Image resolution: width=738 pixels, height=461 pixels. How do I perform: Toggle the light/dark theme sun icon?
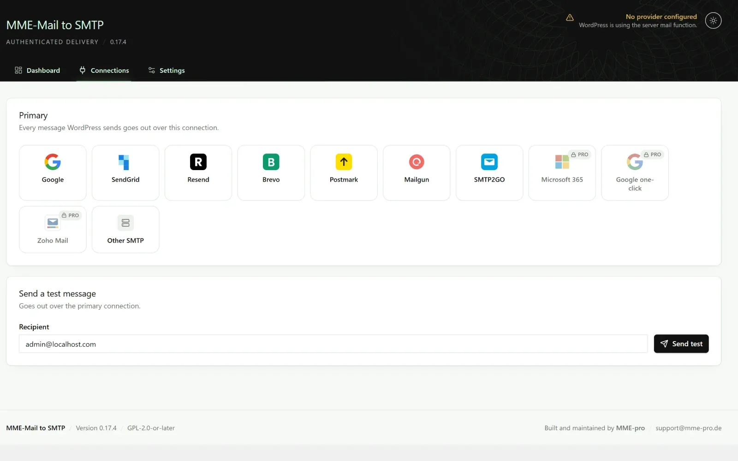pyautogui.click(x=713, y=20)
